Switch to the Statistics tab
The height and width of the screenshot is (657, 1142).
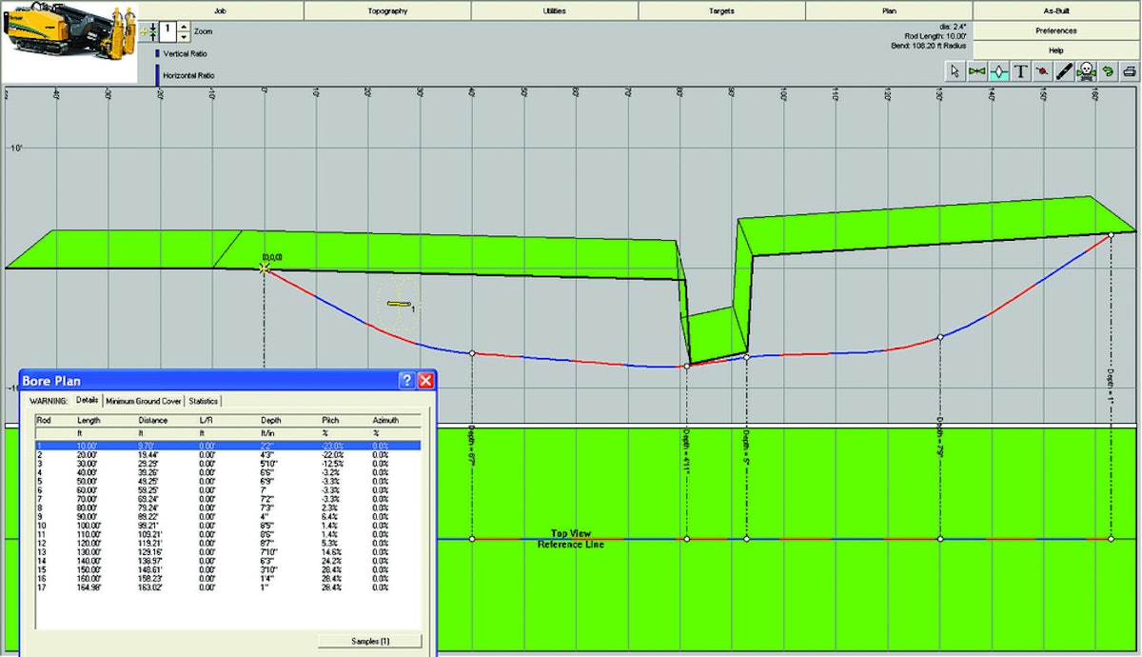(206, 401)
